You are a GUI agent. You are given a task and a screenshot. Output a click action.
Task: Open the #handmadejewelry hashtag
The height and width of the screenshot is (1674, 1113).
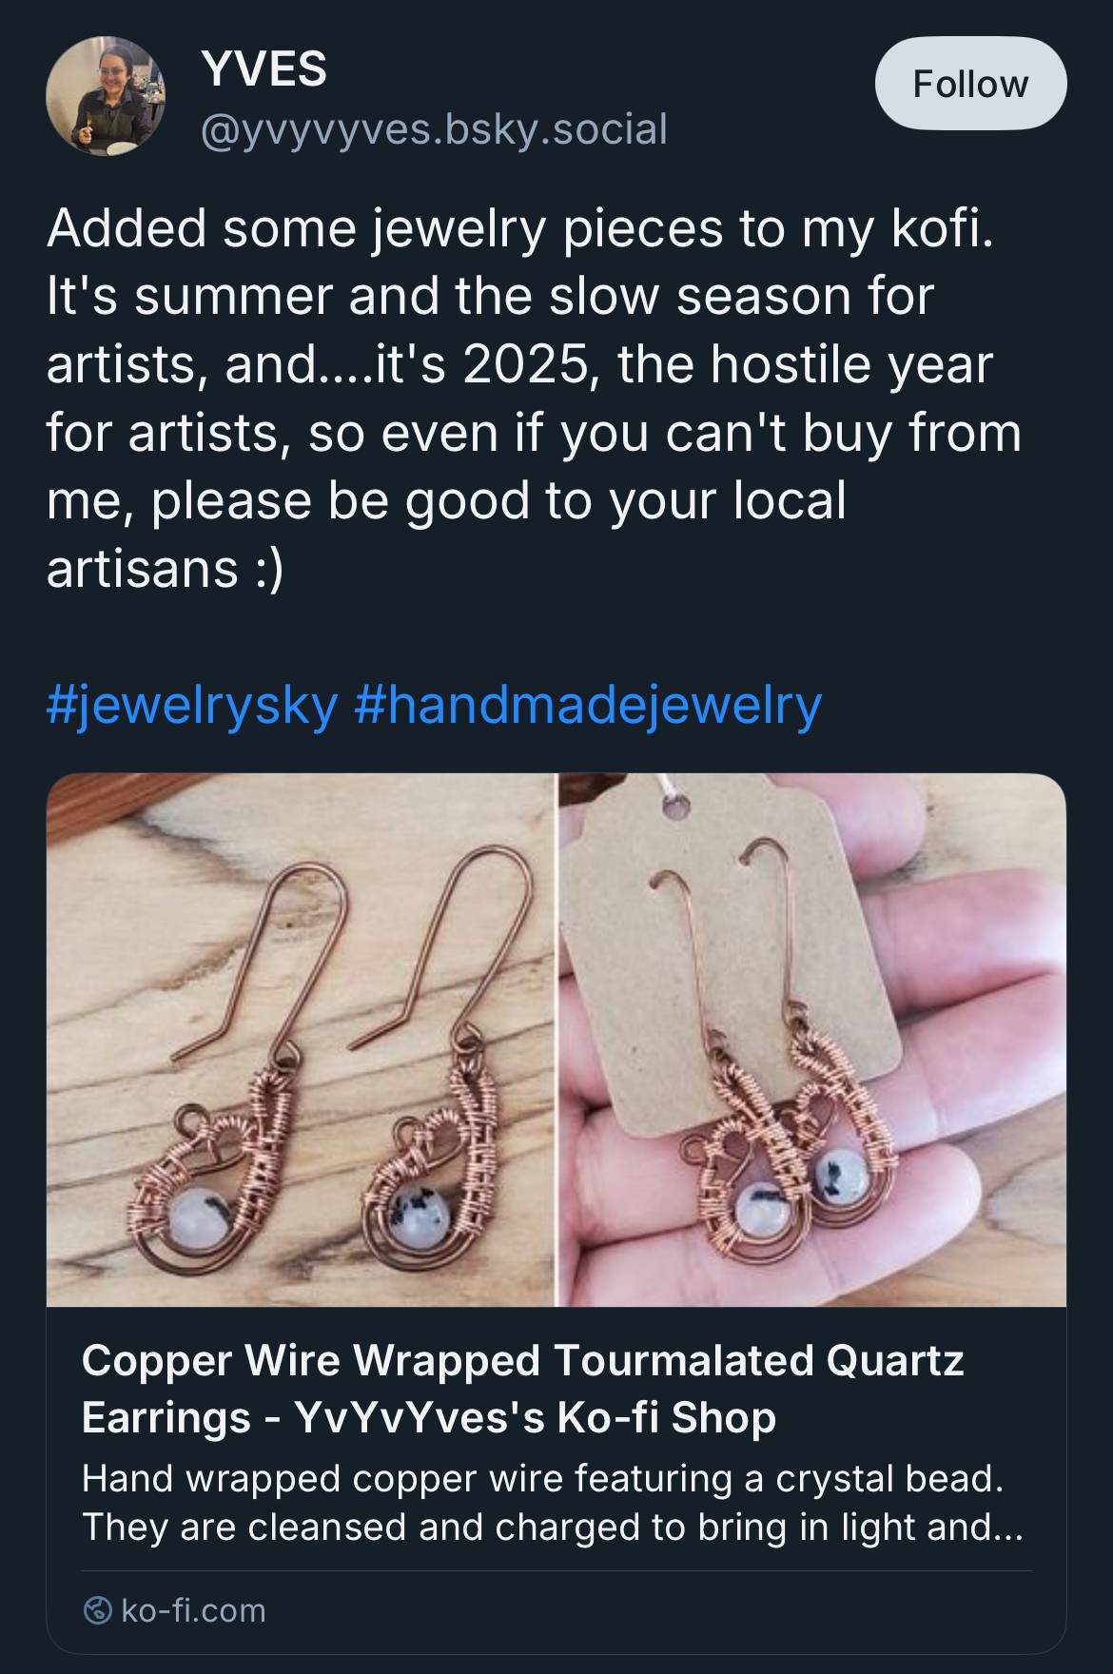click(x=588, y=705)
